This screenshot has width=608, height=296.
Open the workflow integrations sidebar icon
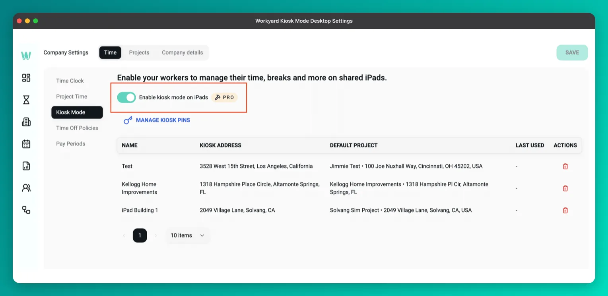pos(26,210)
